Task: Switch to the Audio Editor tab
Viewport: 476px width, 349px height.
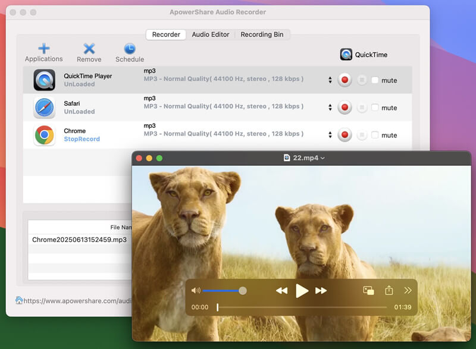Action: 210,34
